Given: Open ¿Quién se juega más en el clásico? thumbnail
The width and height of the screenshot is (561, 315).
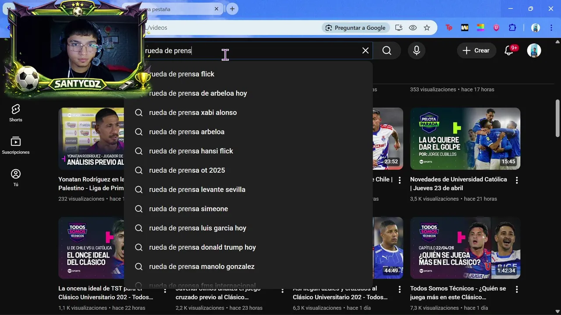Looking at the screenshot, I should (465, 248).
